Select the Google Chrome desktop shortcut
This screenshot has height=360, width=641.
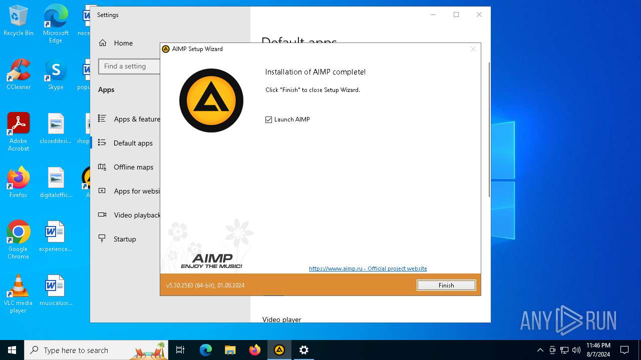pos(19,240)
